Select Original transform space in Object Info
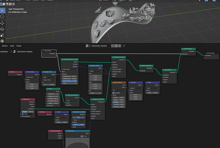This screenshot has width=220, height=148. pyautogui.click(x=25, y=112)
